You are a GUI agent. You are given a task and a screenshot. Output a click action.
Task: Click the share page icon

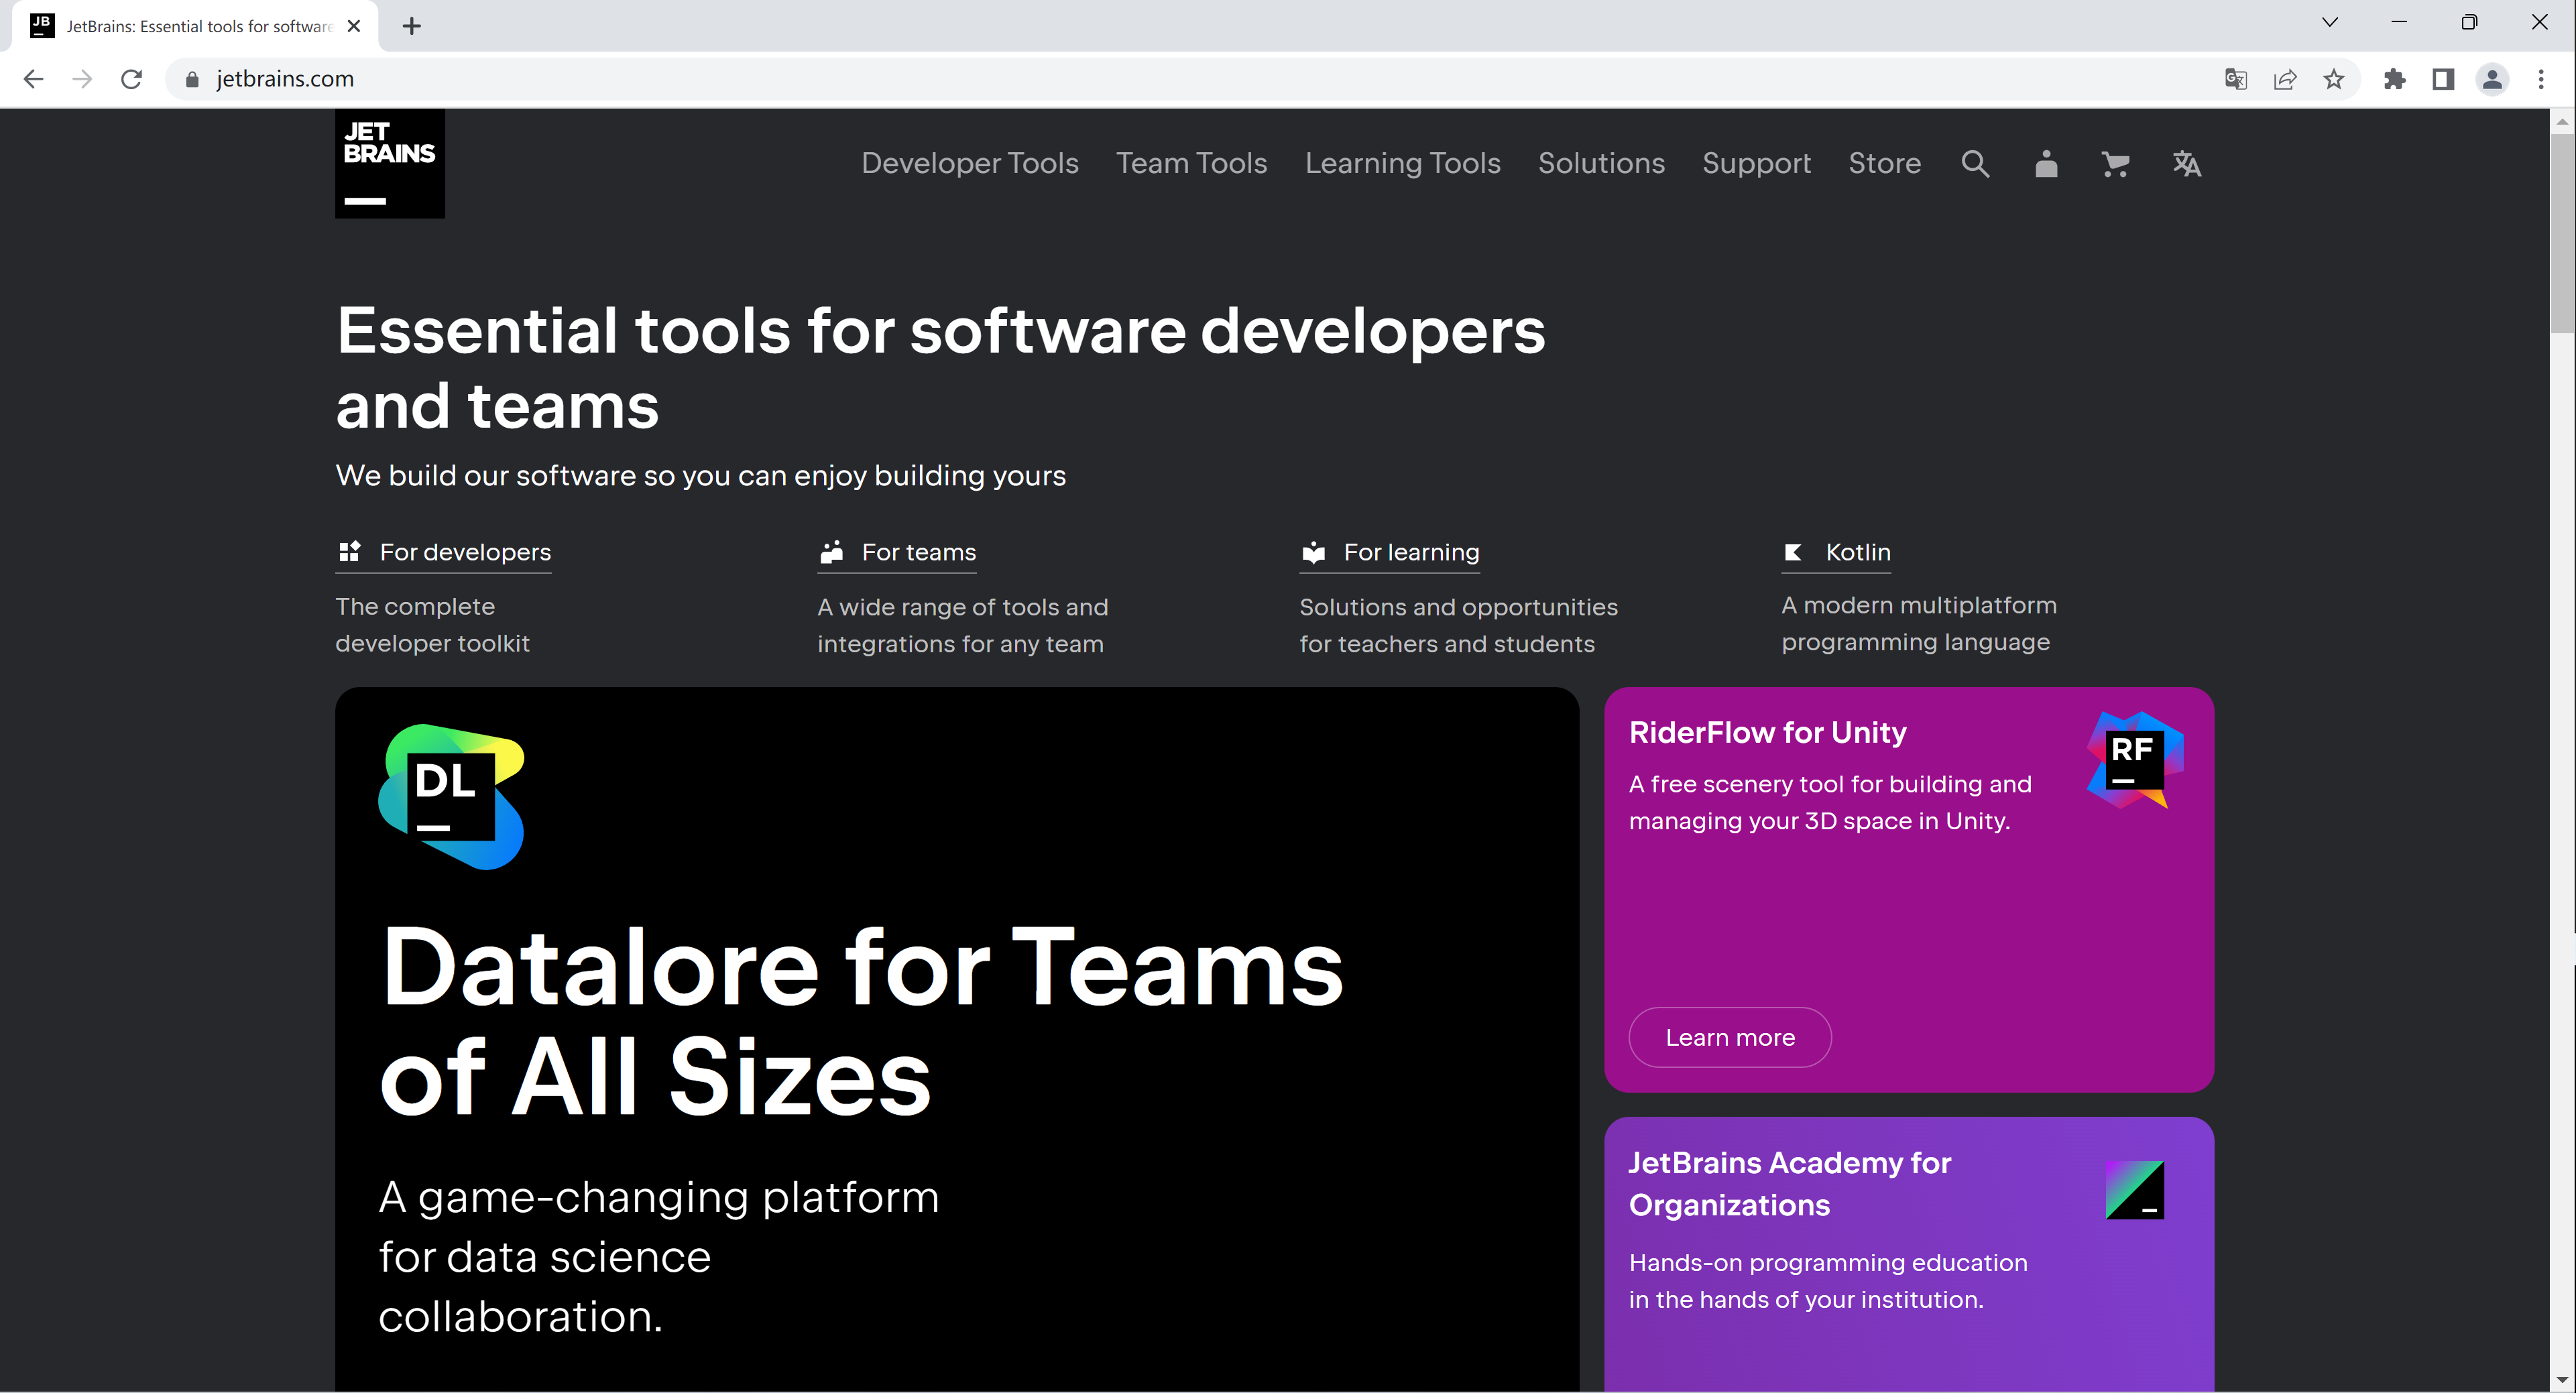point(2285,79)
